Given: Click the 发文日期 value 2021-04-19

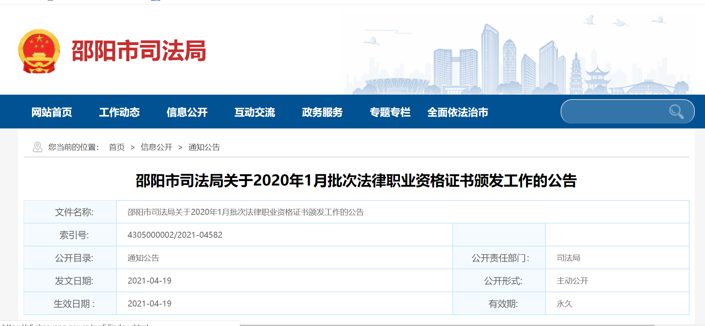Looking at the screenshot, I should tap(150, 281).
